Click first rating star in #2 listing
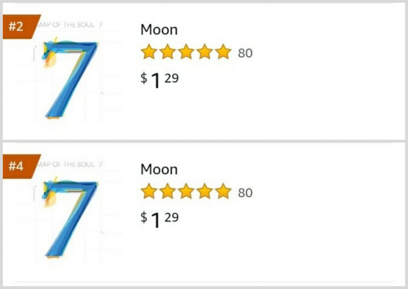The width and height of the screenshot is (408, 289). (149, 52)
